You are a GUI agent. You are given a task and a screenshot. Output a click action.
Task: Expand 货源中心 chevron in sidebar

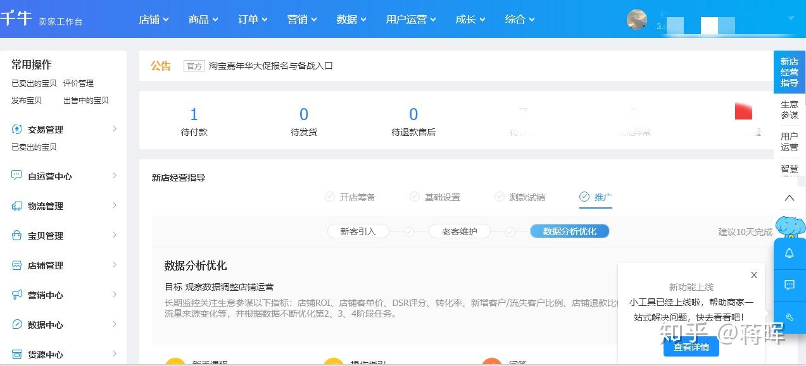click(115, 354)
